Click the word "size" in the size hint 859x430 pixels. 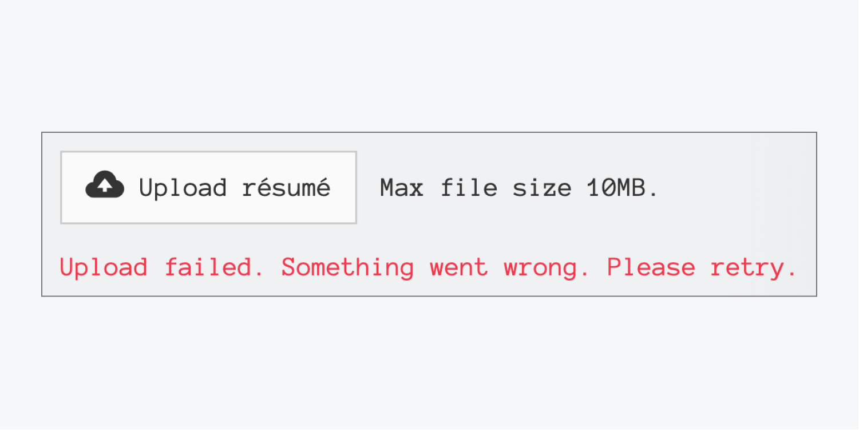coord(542,188)
